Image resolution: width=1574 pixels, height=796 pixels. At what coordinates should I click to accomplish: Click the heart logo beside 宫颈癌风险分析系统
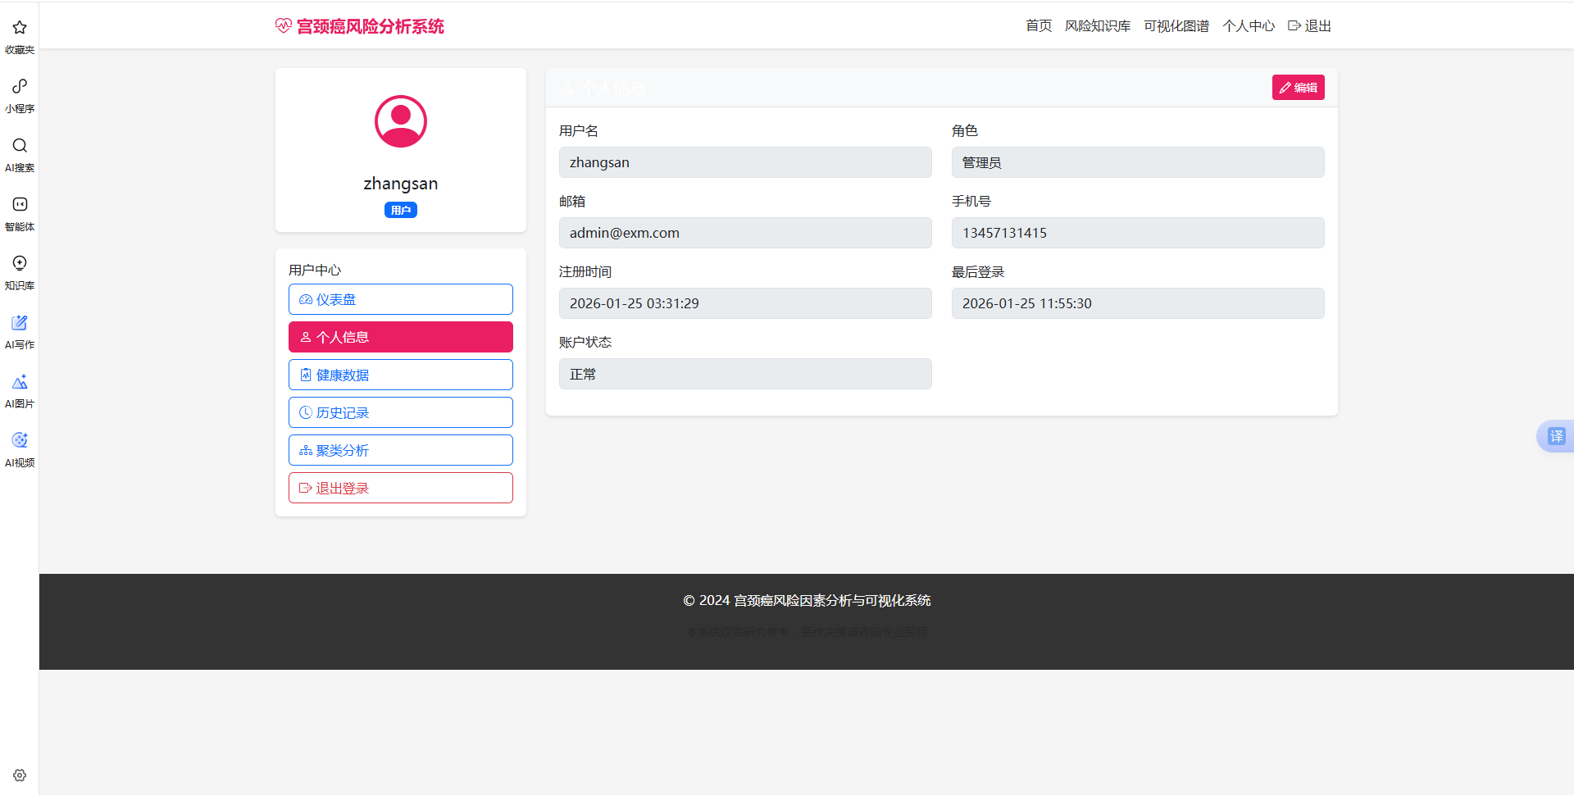pyautogui.click(x=284, y=26)
